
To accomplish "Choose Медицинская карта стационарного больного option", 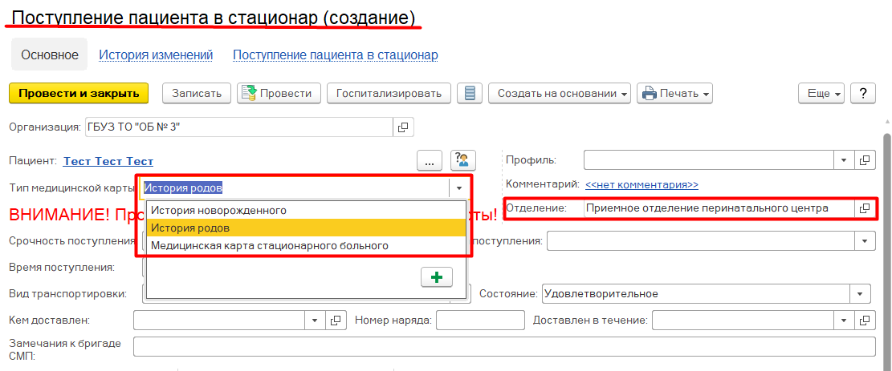I will (270, 245).
